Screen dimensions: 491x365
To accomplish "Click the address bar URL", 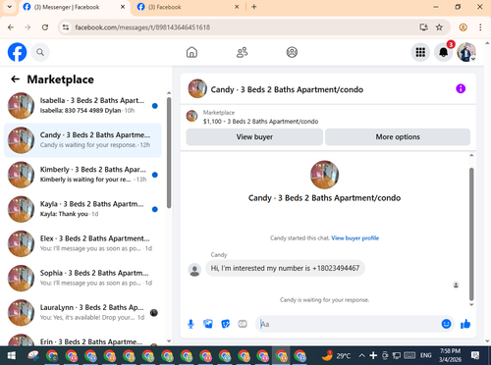I will (x=142, y=27).
